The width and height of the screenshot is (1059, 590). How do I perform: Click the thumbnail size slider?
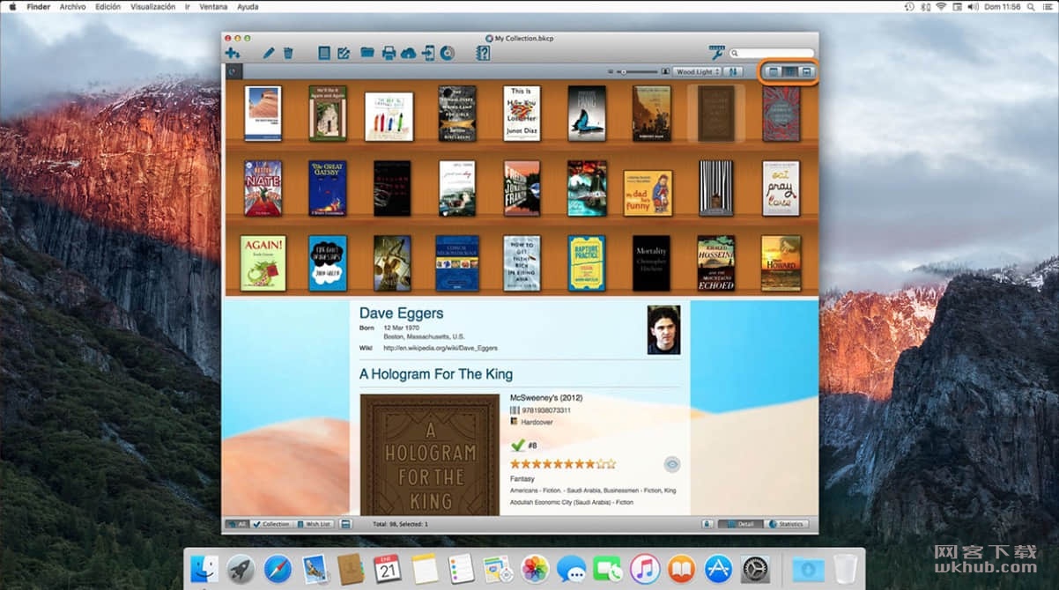point(636,71)
